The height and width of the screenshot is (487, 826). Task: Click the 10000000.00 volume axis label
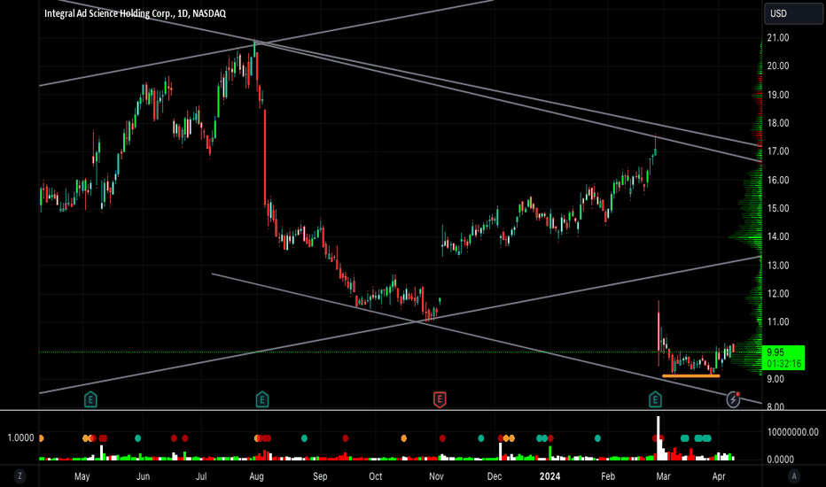[x=793, y=432]
